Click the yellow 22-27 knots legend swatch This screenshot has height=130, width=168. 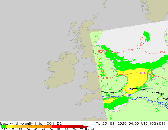(x=10, y=127)
